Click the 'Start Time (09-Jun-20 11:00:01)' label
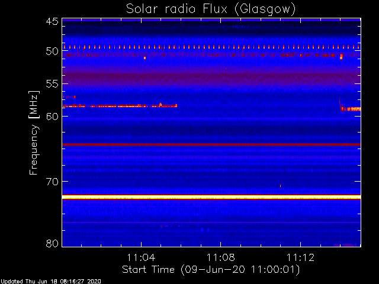Viewport: 379px width, 284px height. tap(211, 269)
